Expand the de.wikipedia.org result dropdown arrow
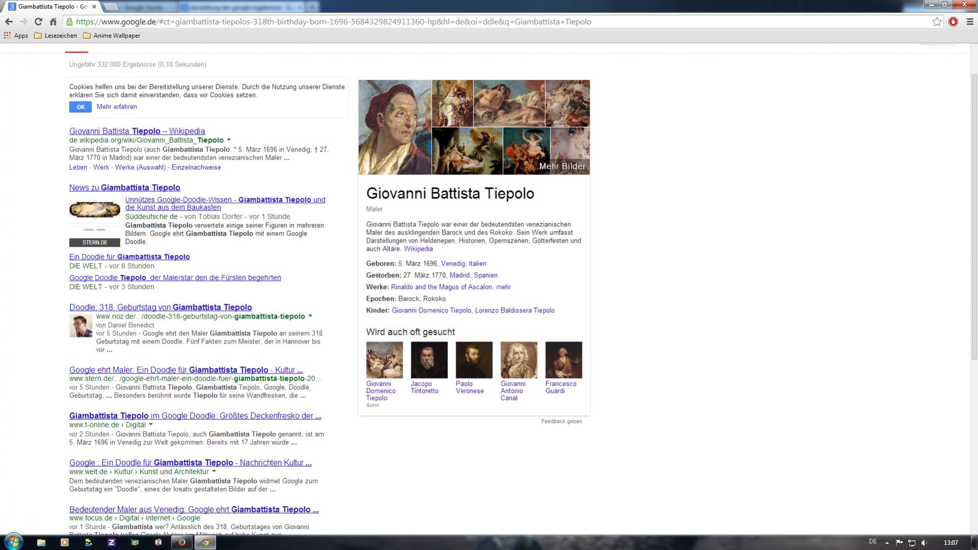978x550 pixels. click(x=229, y=140)
